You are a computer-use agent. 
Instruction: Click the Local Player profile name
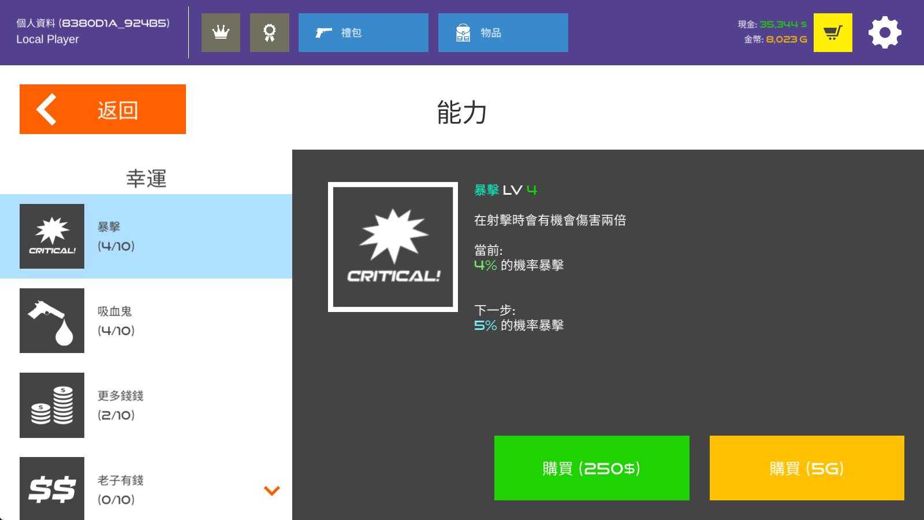click(x=47, y=39)
